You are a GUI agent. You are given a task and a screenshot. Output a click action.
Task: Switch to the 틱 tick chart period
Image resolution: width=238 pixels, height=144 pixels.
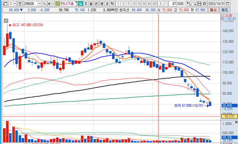click(x=112, y=3)
